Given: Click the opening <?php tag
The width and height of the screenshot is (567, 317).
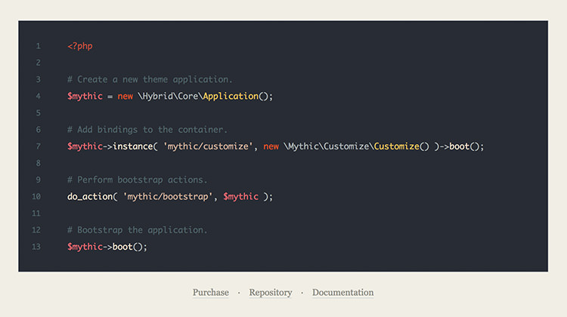Looking at the screenshot, I should [79, 46].
